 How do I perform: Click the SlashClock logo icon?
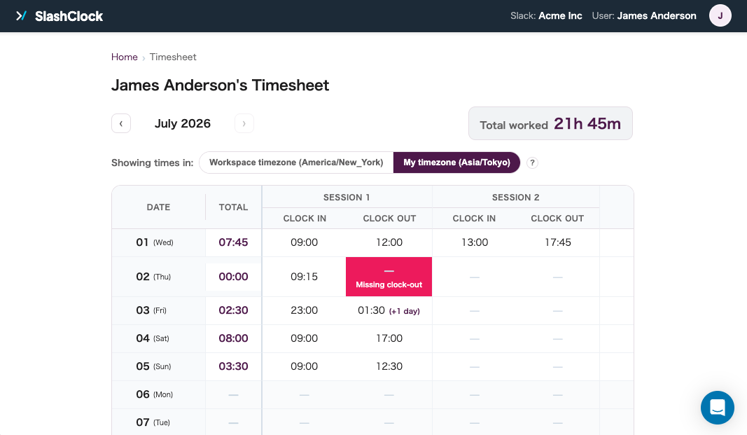[21, 15]
